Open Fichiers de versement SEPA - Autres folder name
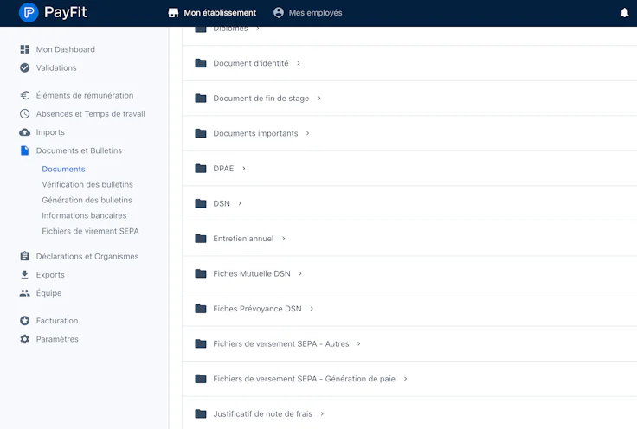The height and width of the screenshot is (429, 637). coord(281,343)
